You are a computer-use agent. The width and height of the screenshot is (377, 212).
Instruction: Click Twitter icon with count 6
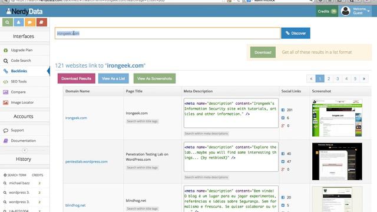coord(283,118)
